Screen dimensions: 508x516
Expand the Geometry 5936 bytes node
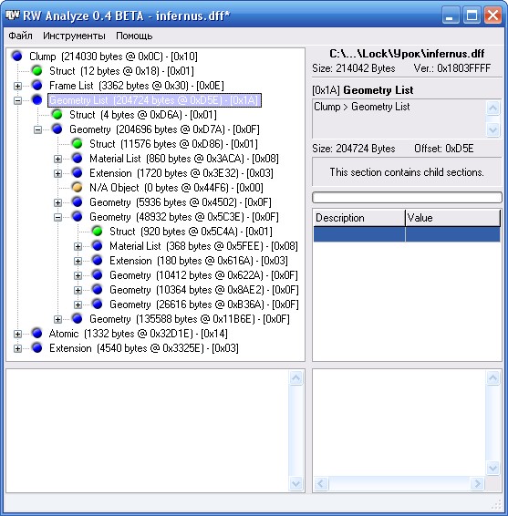[58, 202]
